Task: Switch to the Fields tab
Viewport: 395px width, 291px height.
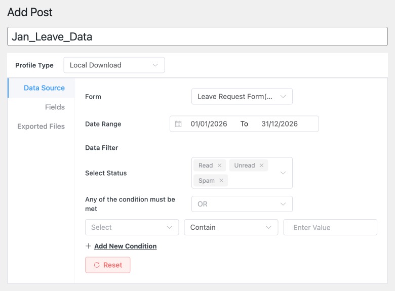Action: click(55, 107)
